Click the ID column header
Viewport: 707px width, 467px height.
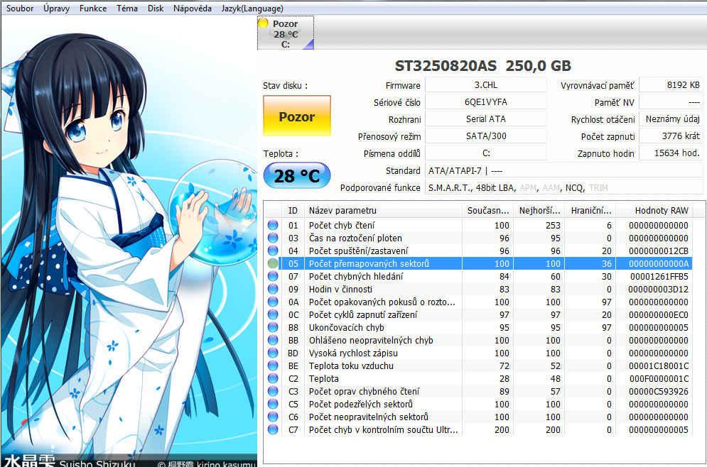pos(293,210)
